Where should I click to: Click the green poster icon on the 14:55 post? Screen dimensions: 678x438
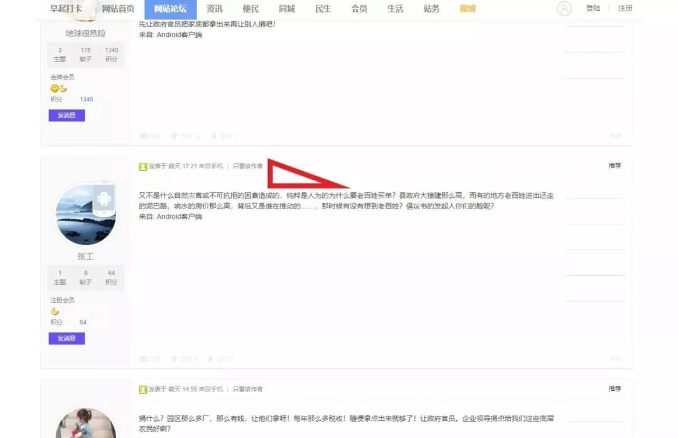(x=143, y=389)
